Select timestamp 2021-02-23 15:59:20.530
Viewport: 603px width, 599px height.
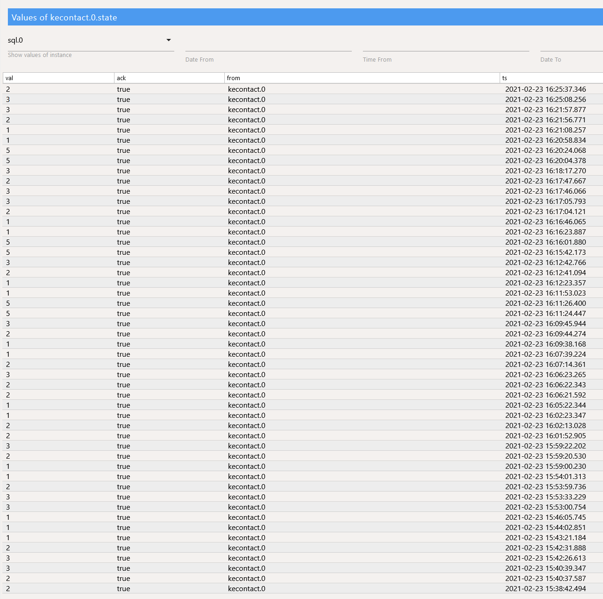pyautogui.click(x=546, y=456)
